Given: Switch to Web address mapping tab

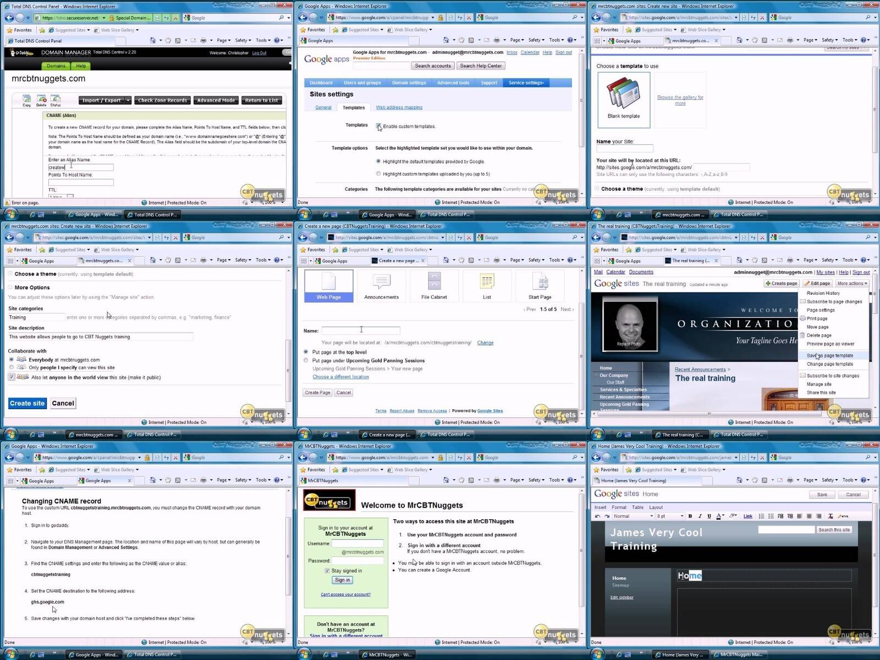Looking at the screenshot, I should coord(399,107).
